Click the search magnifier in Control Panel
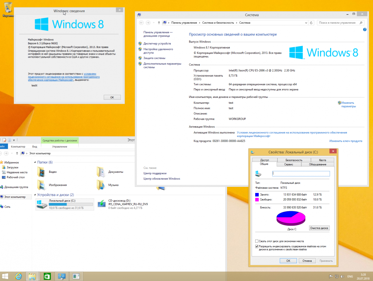373x281 pixels. pyautogui.click(x=361, y=23)
